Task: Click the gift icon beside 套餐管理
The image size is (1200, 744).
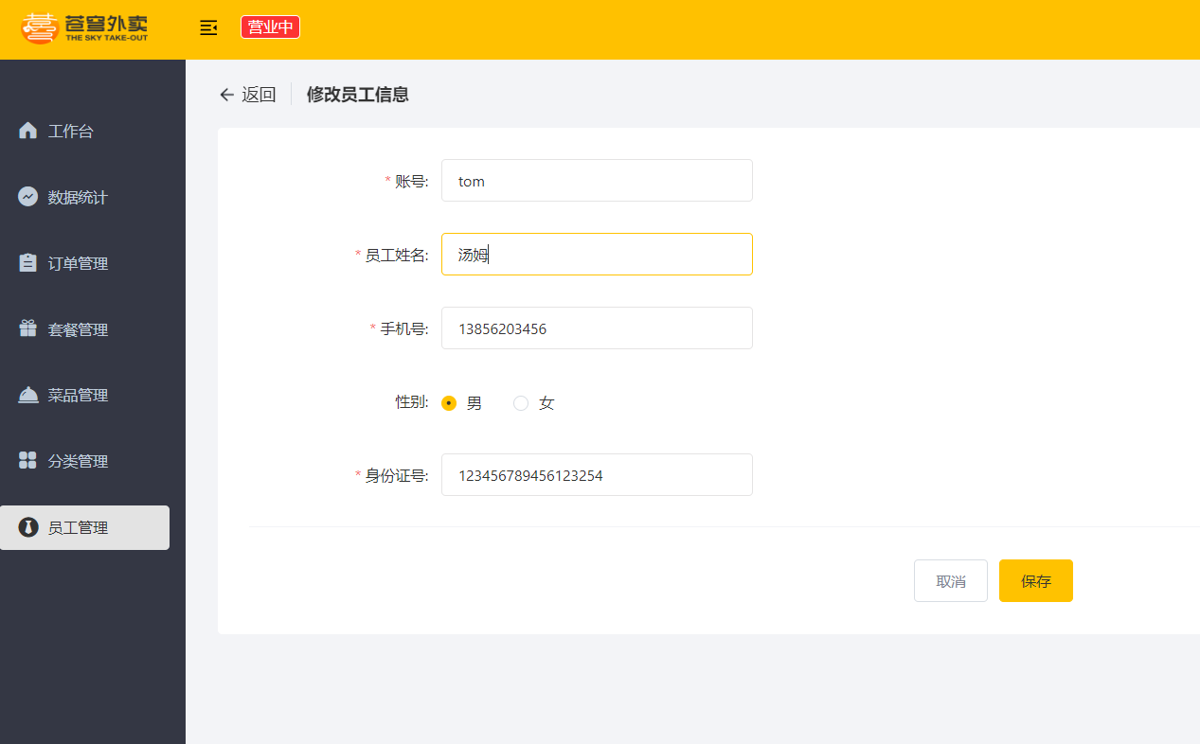Action: point(27,328)
